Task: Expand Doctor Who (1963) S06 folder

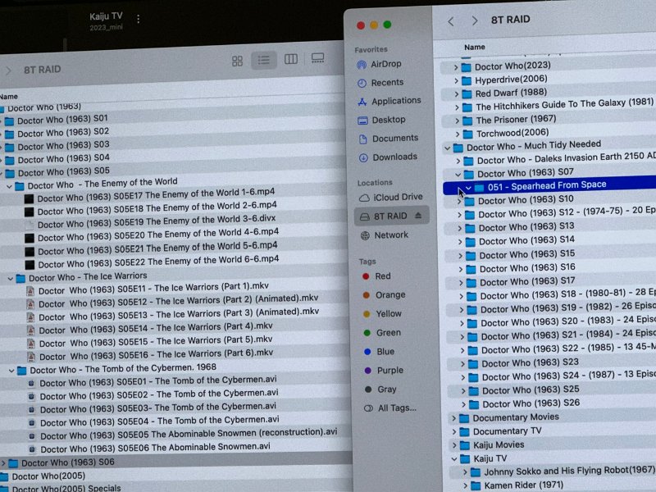Action: (x=3, y=463)
